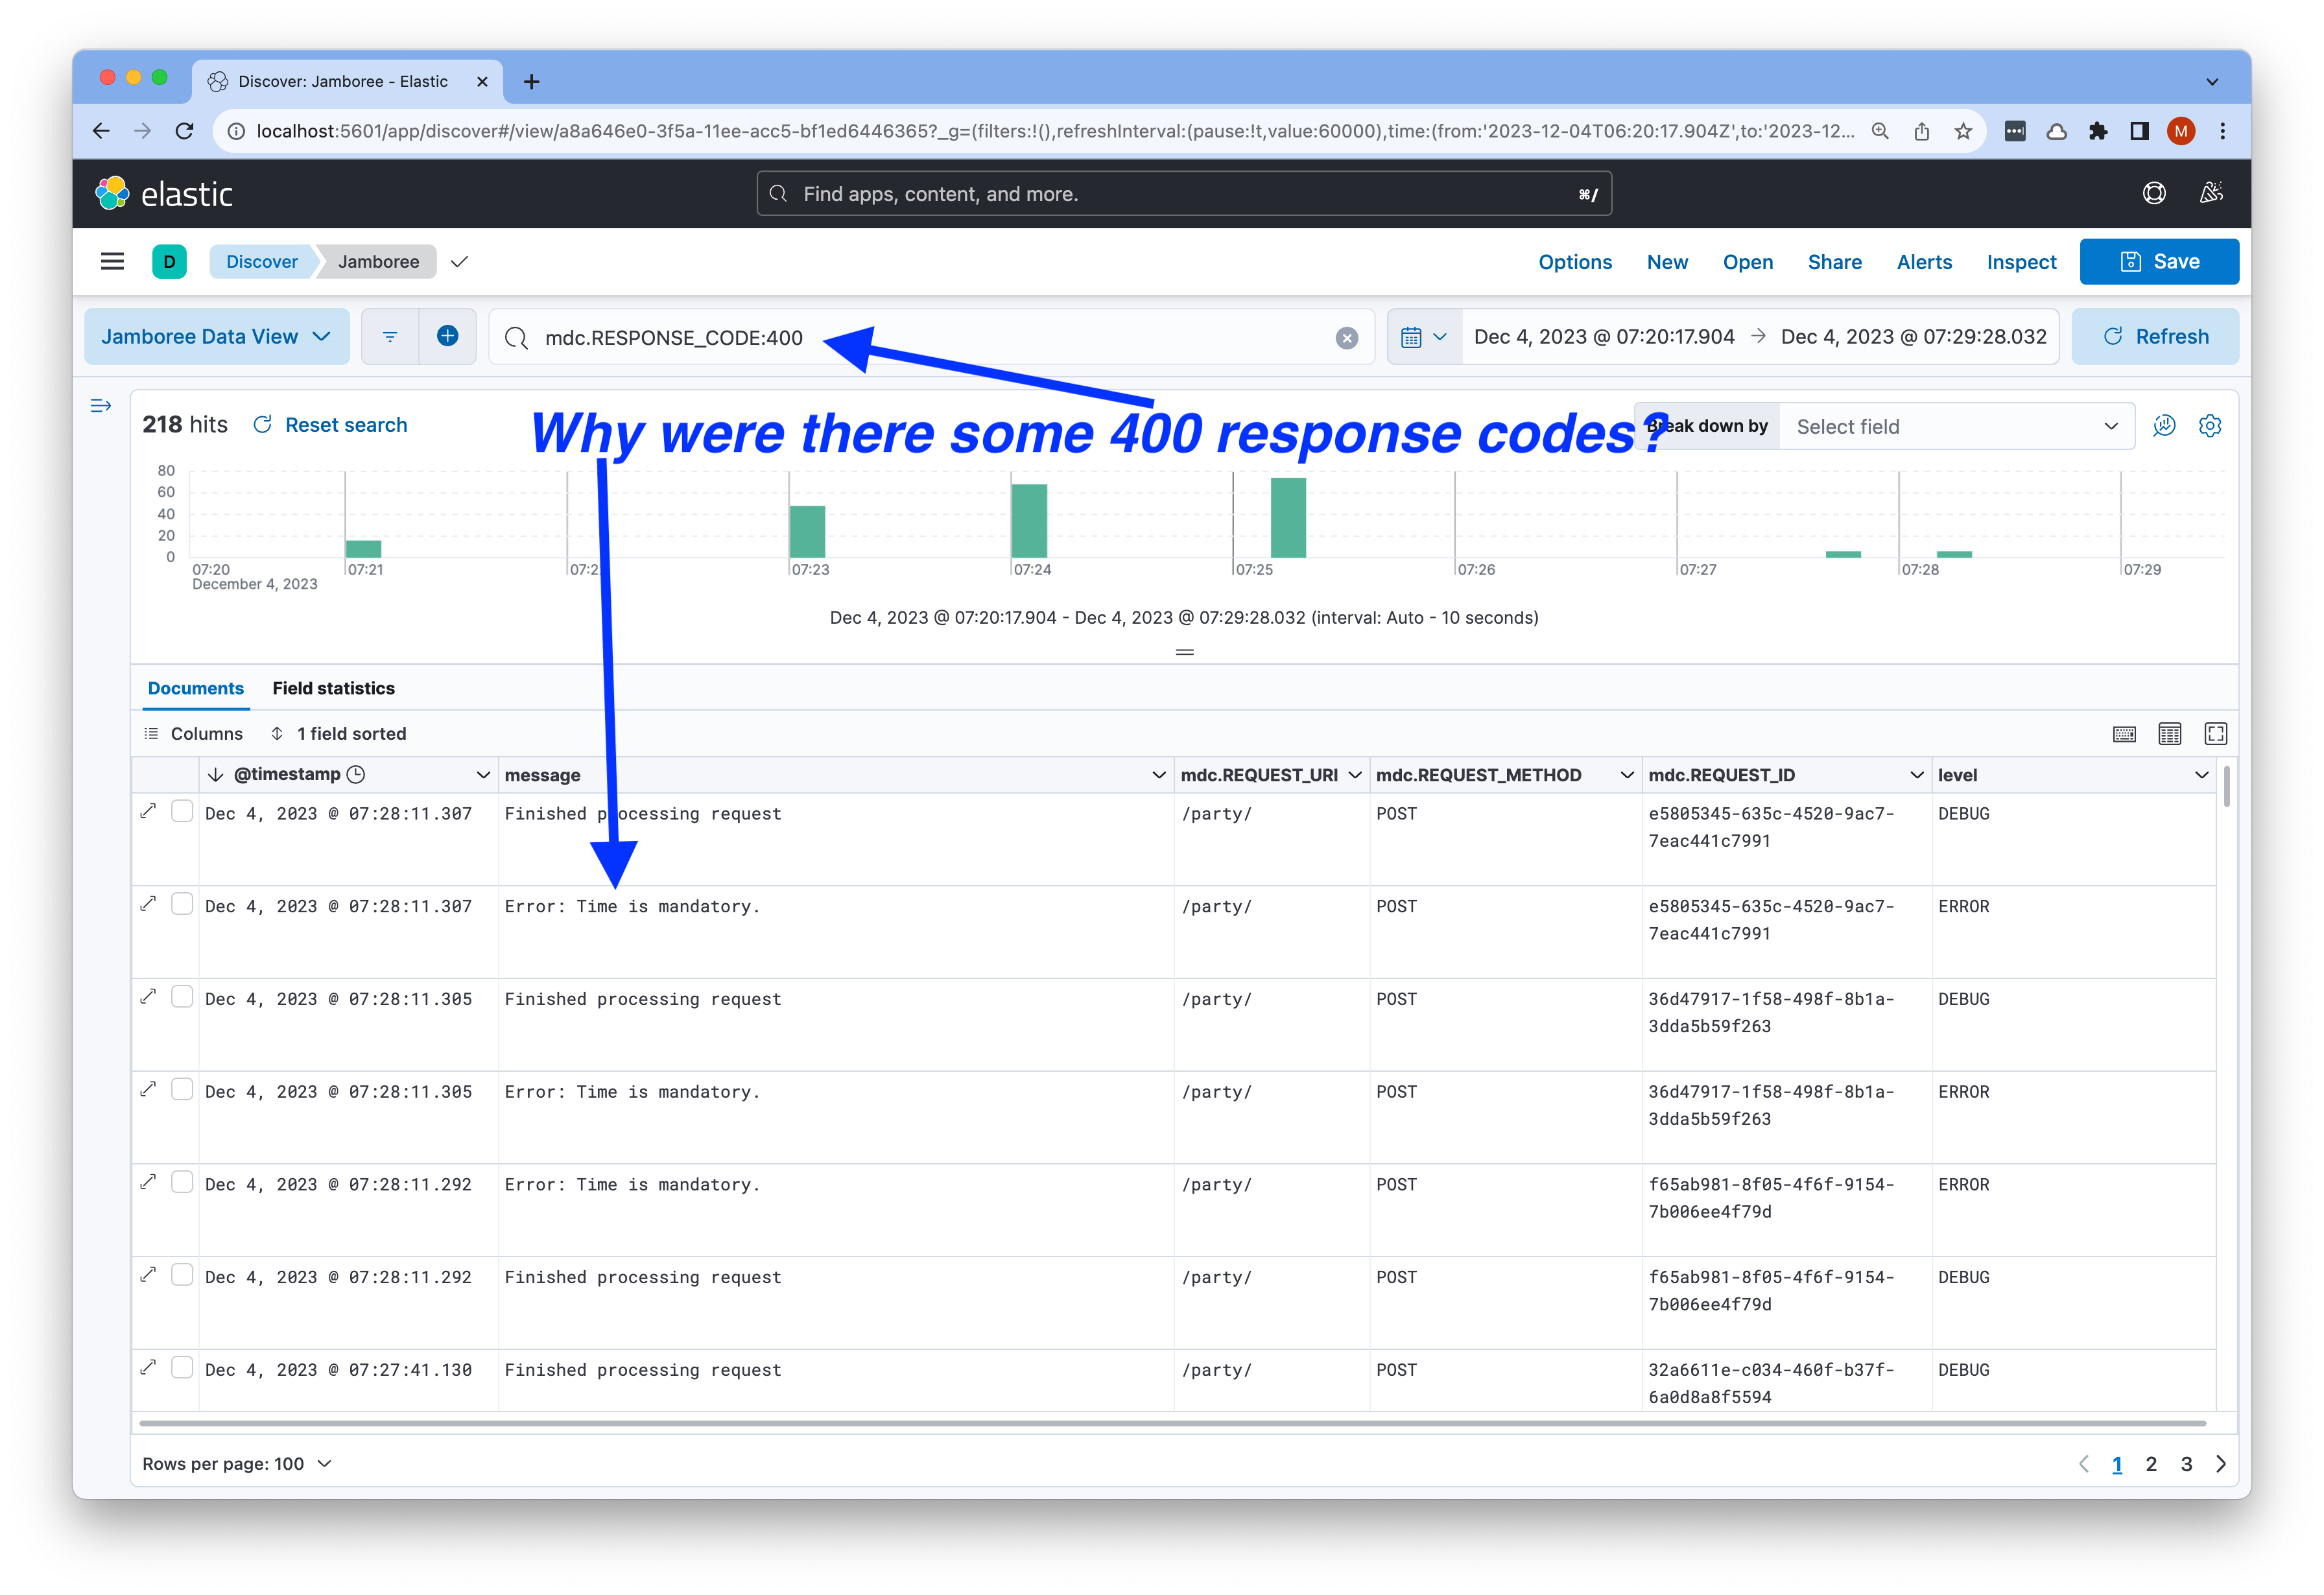The height and width of the screenshot is (1595, 2324).
Task: Switch to Field statistics tab
Action: click(x=333, y=688)
